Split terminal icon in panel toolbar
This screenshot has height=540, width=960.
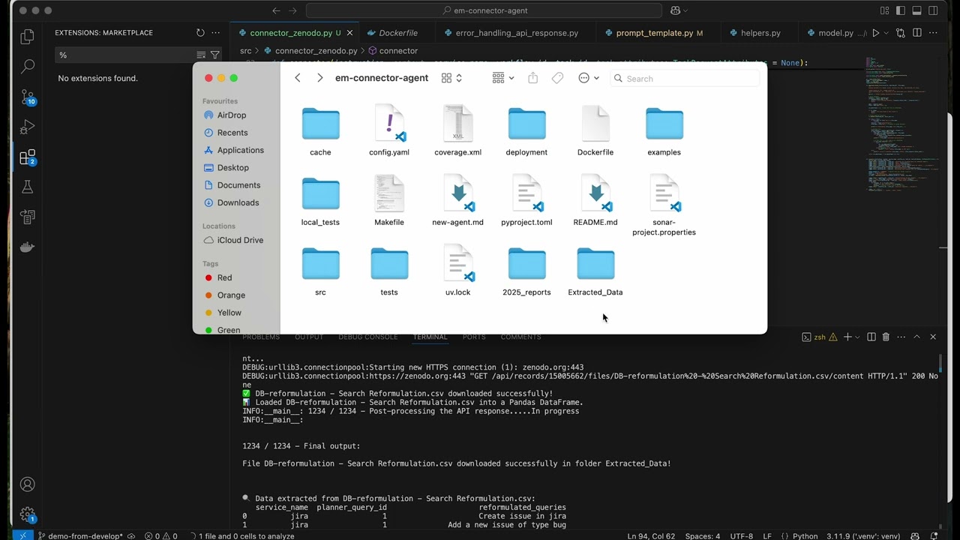tap(871, 337)
